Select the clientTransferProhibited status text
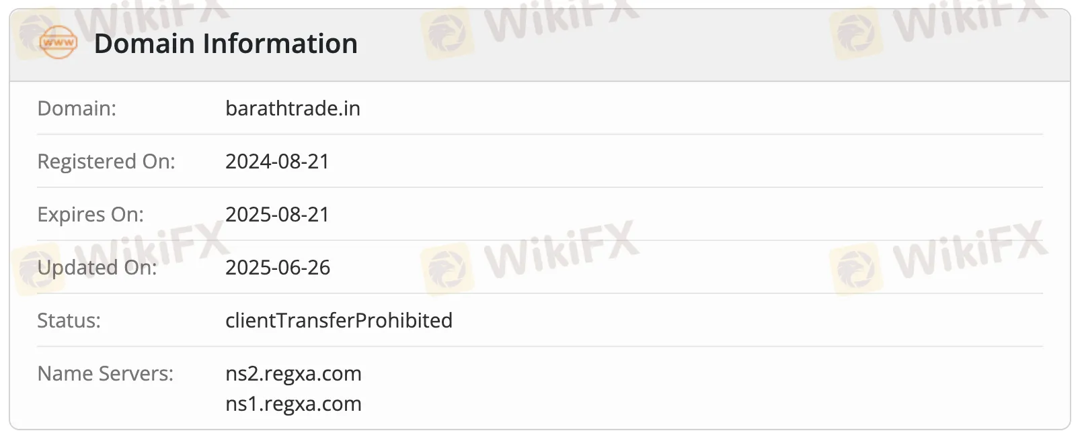 point(339,320)
